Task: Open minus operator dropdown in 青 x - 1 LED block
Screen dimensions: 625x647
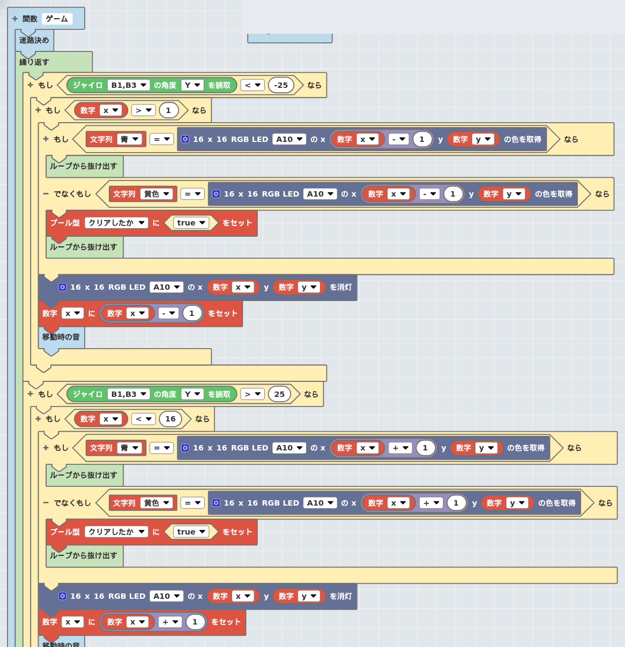Action: click(x=399, y=139)
